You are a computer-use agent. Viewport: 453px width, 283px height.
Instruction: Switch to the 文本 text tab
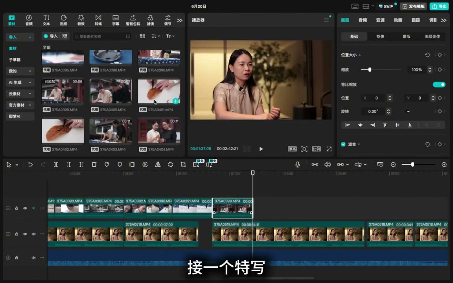46,20
